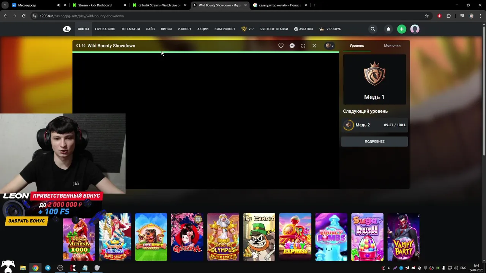486x273 pixels.
Task: Add Wild Bounty Showdown to favorites
Action: tap(281, 45)
